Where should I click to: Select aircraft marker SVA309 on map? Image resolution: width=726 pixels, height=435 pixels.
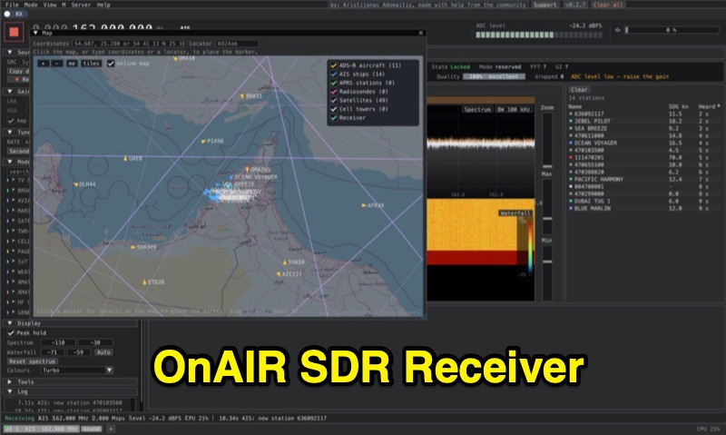click(x=133, y=247)
